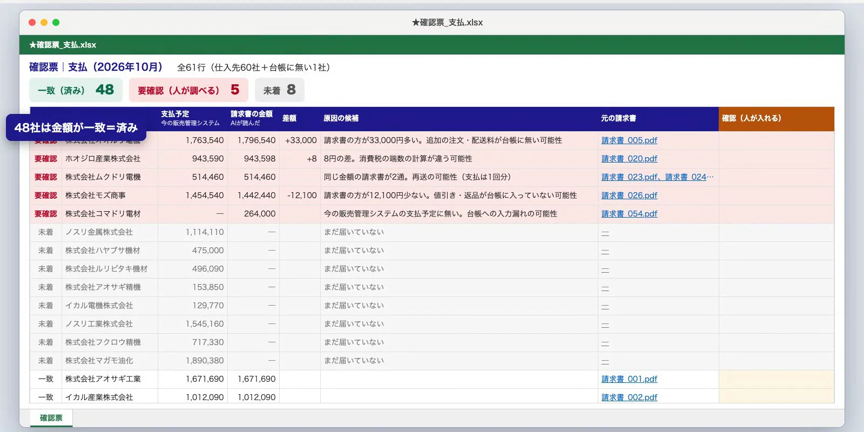The image size is (864, 432).
Task: Select the 株式会社アオサギ工業 cell
Action: (x=110, y=379)
